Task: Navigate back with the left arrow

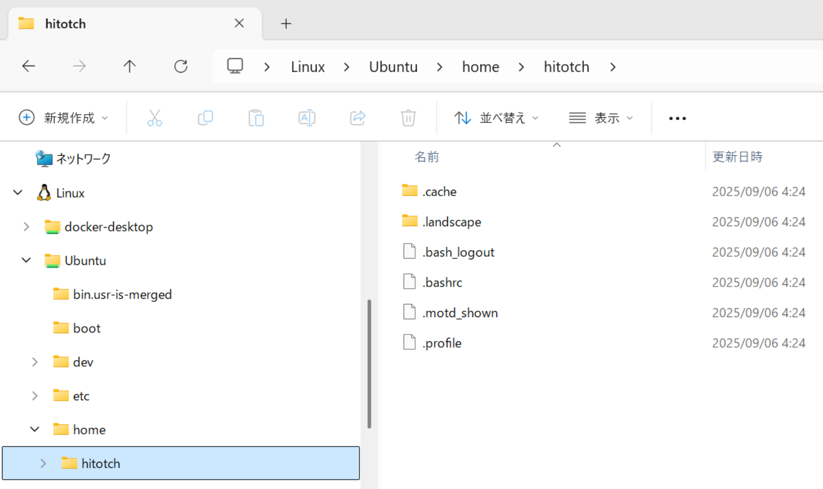Action: 28,66
